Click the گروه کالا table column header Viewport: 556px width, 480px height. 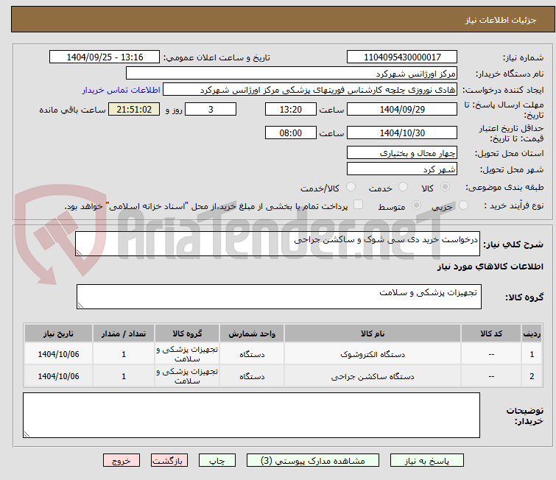point(187,333)
